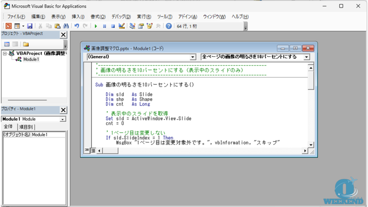Close the プロジェクト - VBAProject panel

tap(63, 35)
